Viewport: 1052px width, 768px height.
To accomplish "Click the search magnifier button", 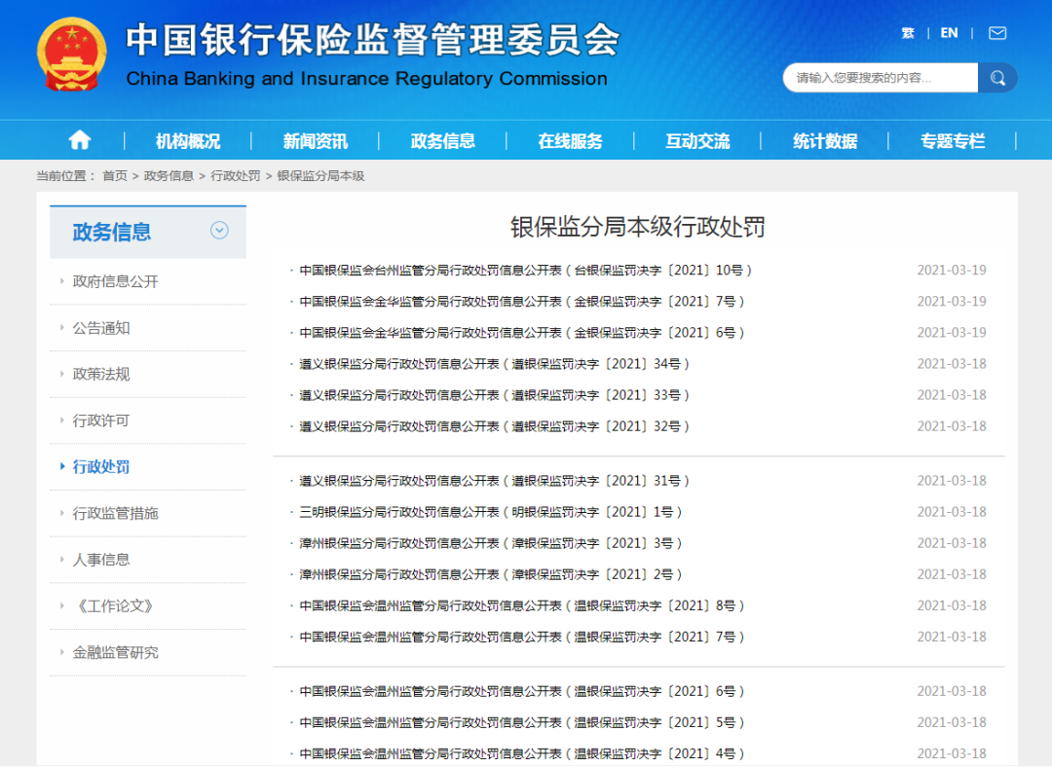I will coord(997,78).
